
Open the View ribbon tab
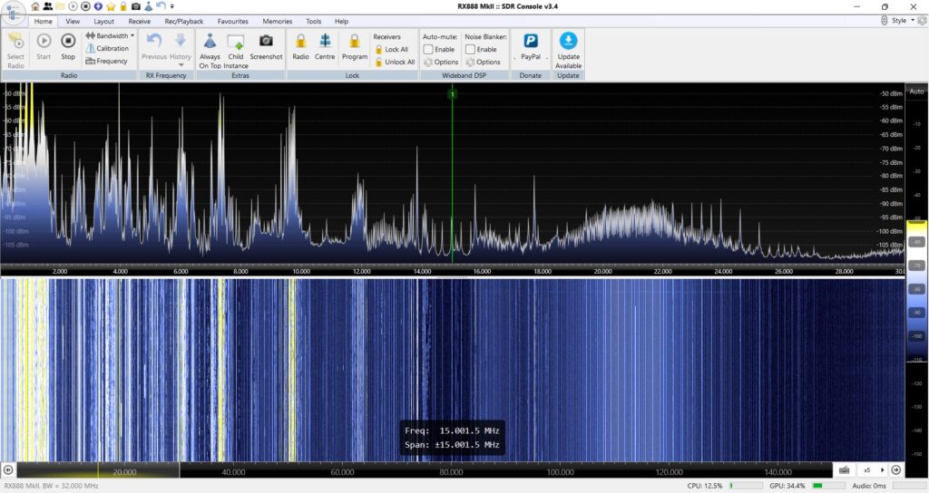(x=73, y=22)
